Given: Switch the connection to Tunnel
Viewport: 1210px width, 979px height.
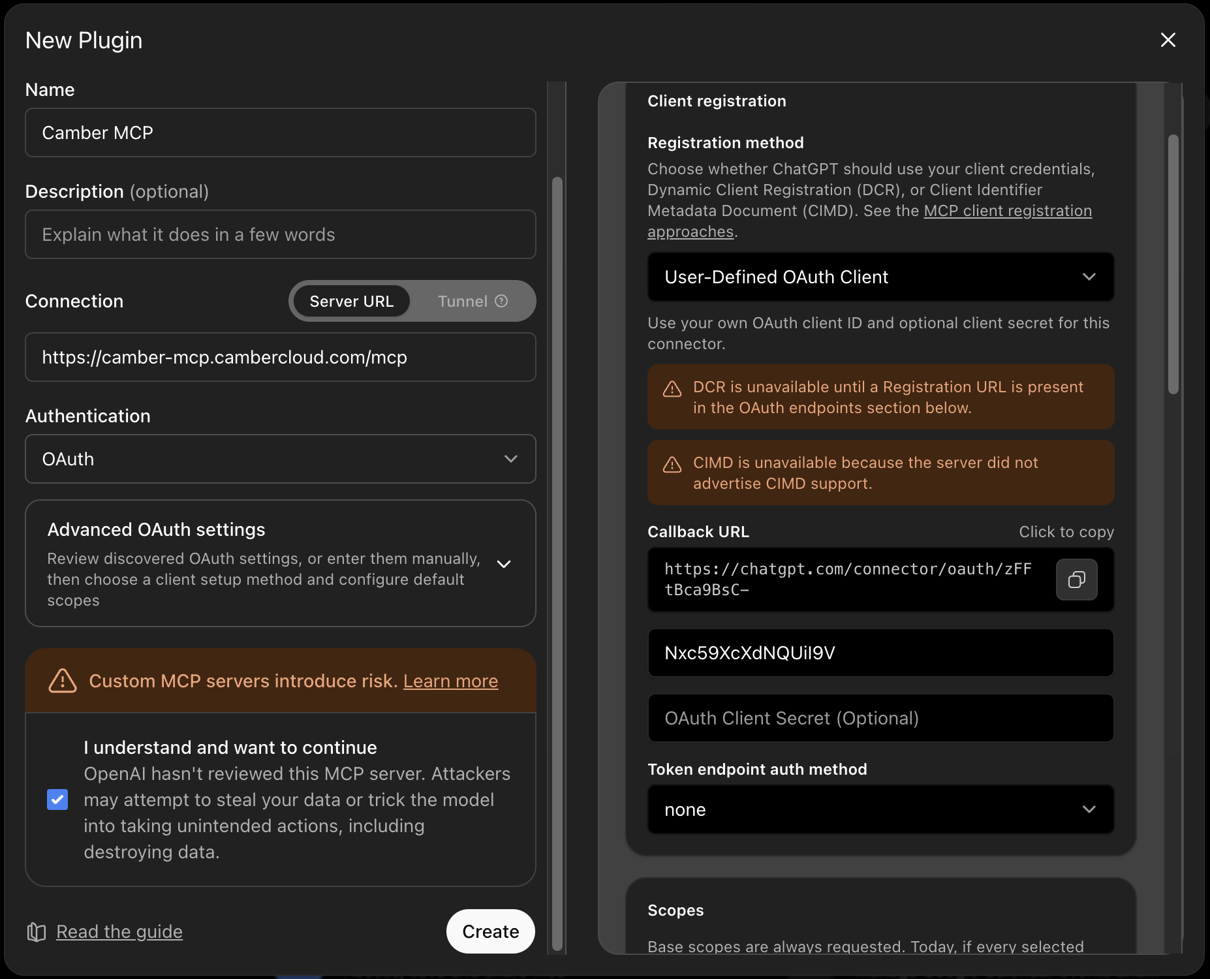Looking at the screenshot, I should [x=472, y=301].
